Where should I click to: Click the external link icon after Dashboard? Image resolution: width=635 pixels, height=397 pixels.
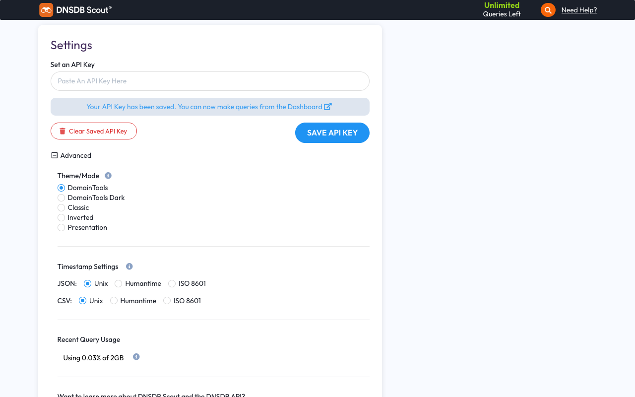click(328, 107)
